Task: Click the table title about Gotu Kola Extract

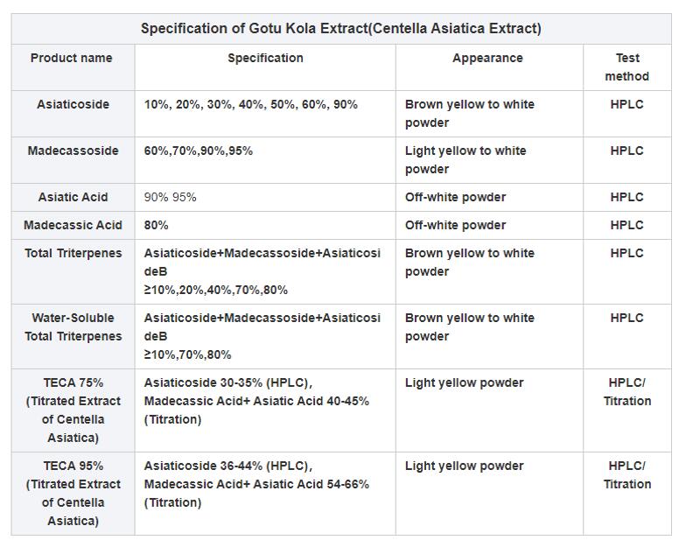Action: coord(340,29)
